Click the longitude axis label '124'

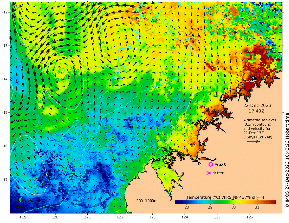(x=185, y=217)
